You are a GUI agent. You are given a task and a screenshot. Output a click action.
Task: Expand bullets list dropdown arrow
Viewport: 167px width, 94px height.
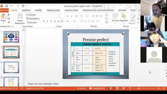84,16
